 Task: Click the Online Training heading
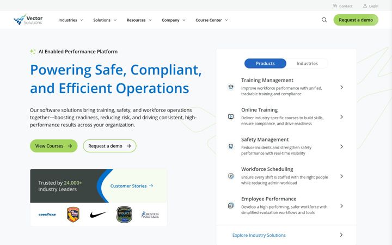coord(259,110)
